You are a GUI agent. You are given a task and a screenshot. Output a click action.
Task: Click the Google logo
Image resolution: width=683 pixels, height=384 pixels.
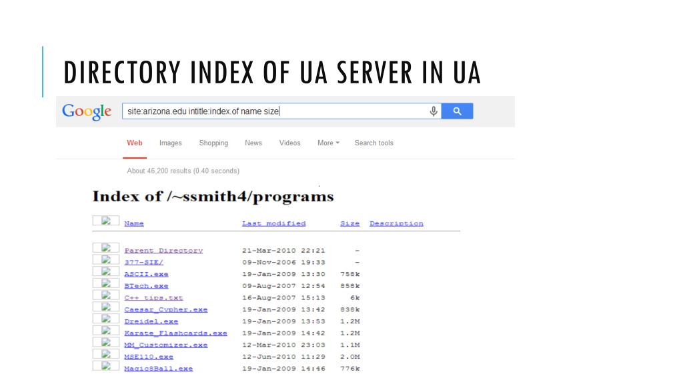(87, 111)
